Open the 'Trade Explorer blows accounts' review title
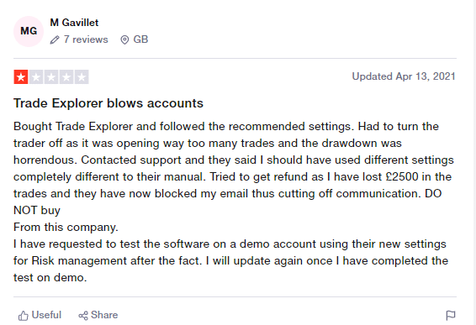This screenshot has width=476, height=325. 108,103
